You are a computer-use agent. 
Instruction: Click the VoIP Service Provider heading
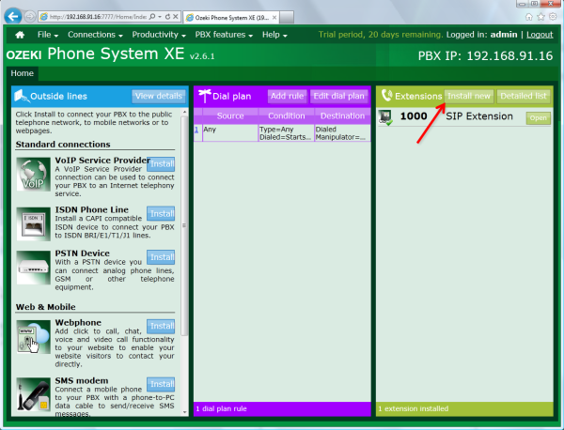[102, 161]
